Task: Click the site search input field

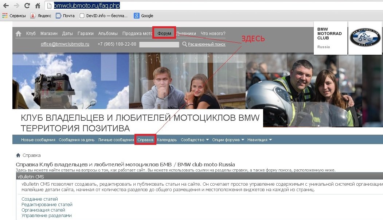Action: 159,45
